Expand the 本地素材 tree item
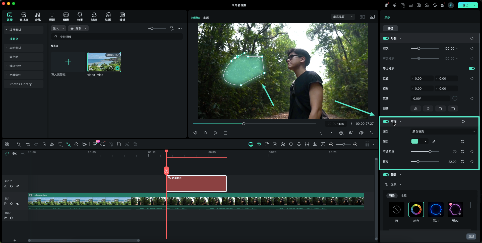This screenshot has height=243, width=482. pyautogui.click(x=6, y=48)
